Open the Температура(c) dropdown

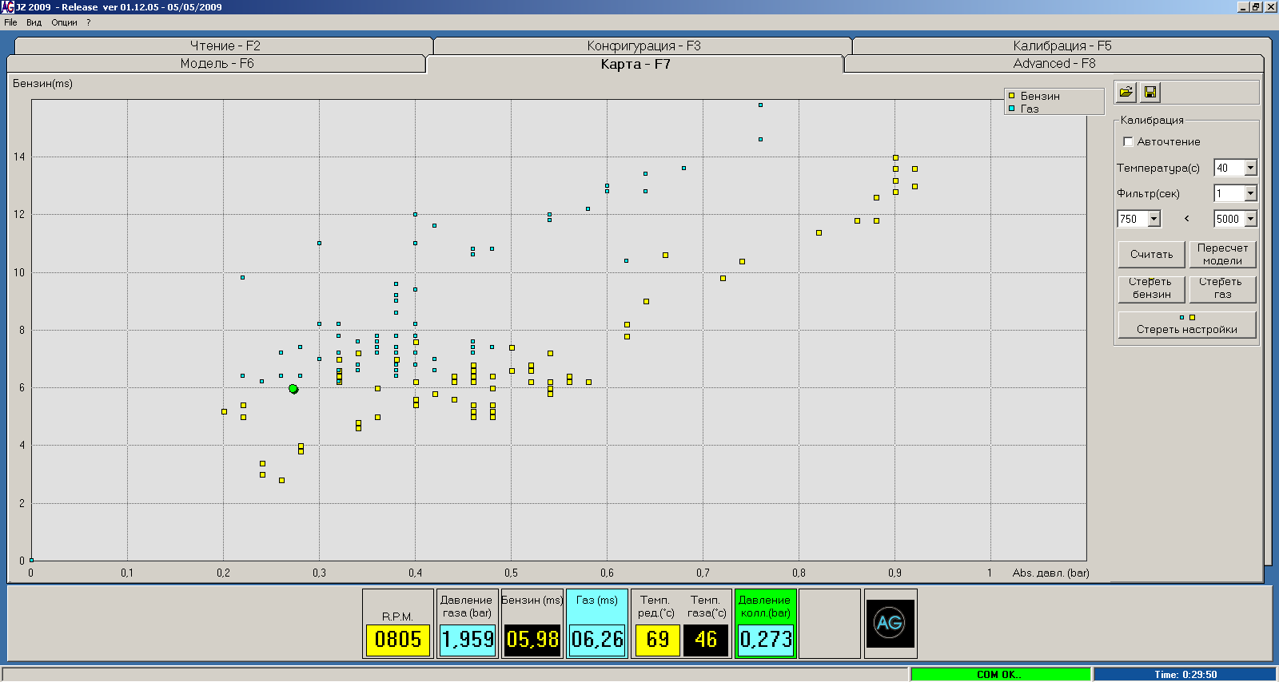click(x=1250, y=168)
